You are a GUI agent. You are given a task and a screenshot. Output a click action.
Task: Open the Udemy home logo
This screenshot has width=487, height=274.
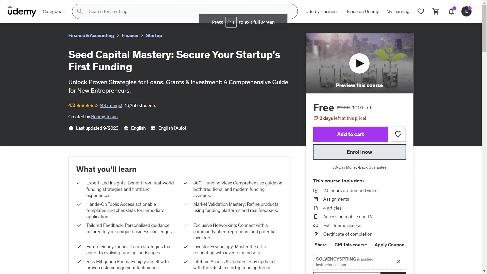22,11
